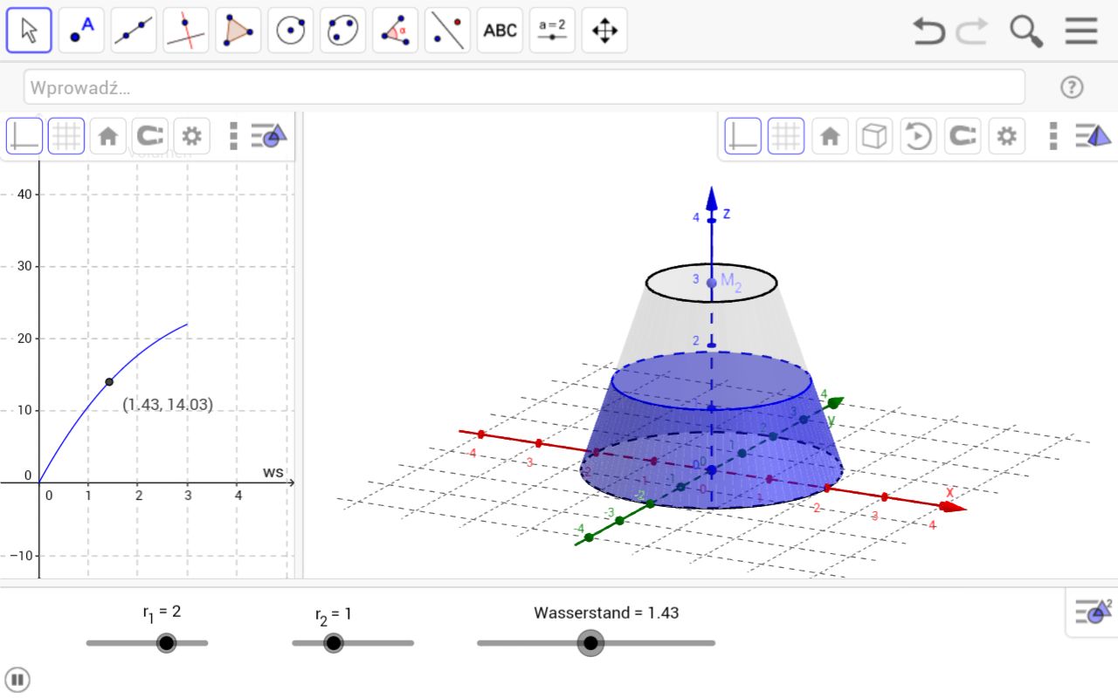Open 2D view style bar views button
1118x698 pixels.
pos(269,136)
